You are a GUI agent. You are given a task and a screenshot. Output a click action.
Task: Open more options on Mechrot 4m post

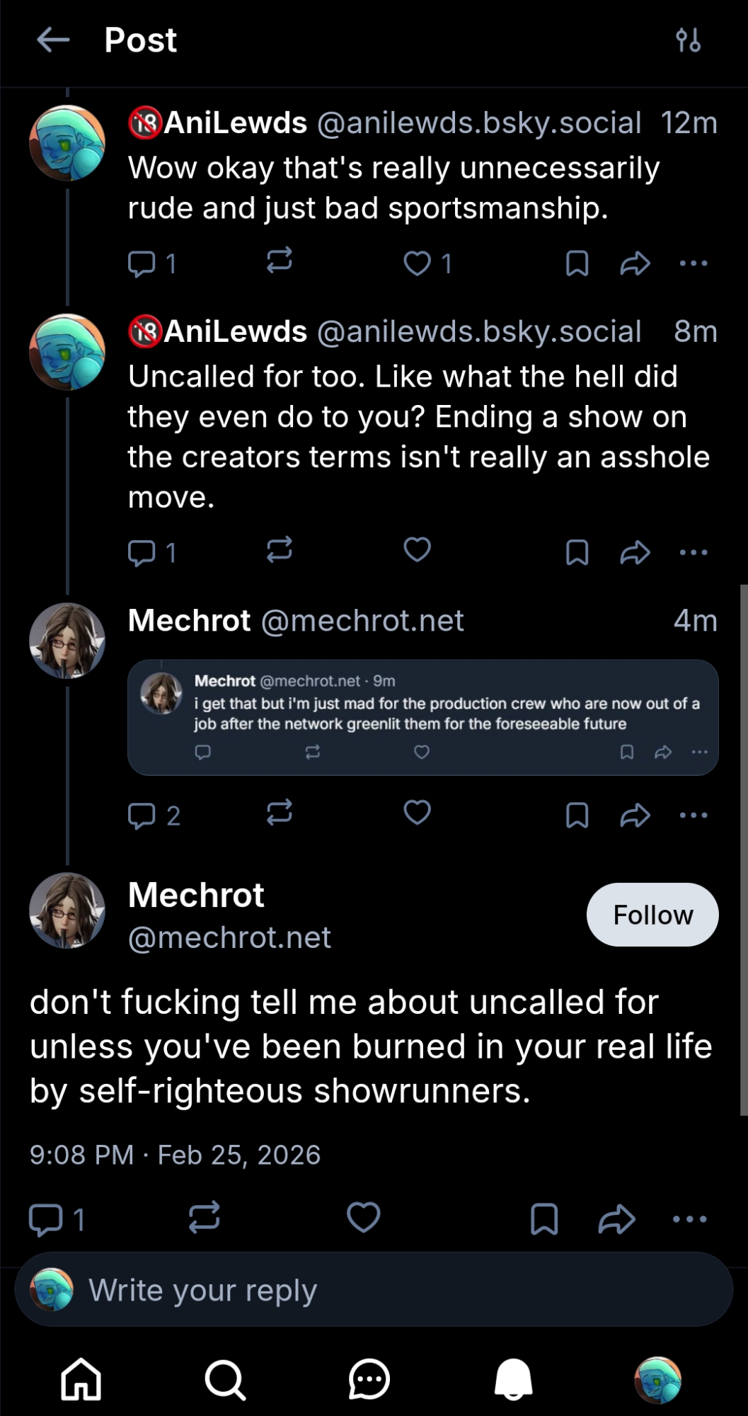(693, 815)
